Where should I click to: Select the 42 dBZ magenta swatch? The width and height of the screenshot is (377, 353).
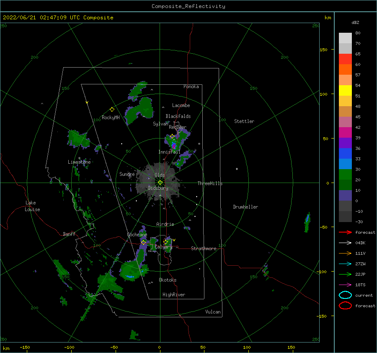[345, 132]
